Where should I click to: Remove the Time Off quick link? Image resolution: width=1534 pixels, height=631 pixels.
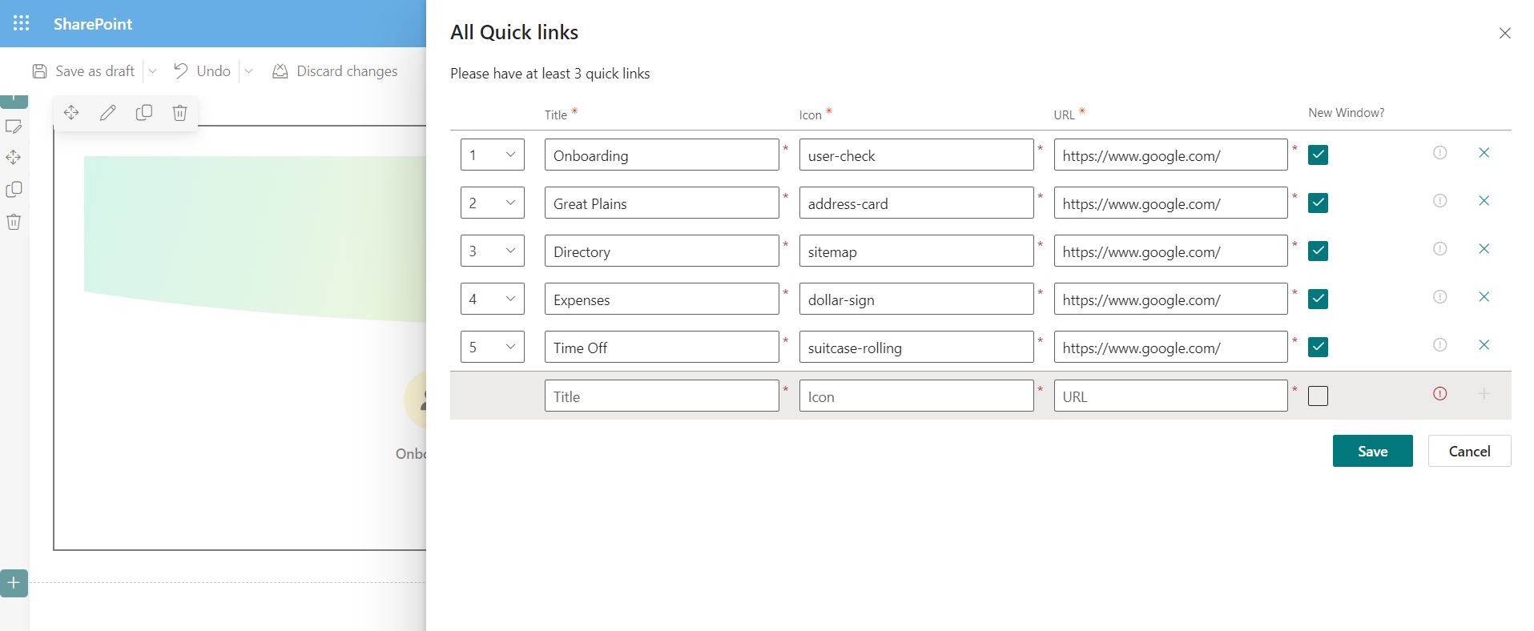tap(1484, 344)
